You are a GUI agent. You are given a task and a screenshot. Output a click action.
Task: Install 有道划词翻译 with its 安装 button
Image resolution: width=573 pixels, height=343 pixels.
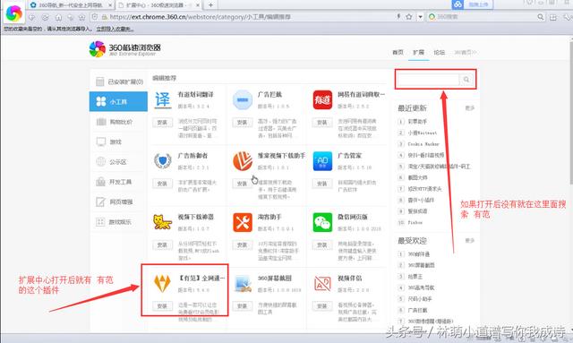pyautogui.click(x=162, y=122)
